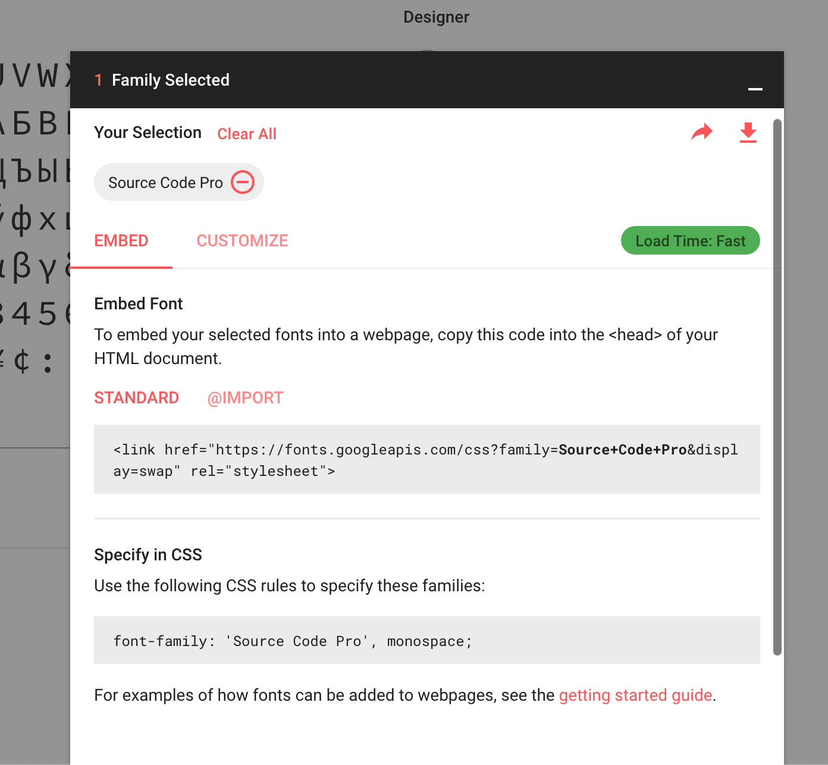Switch to the @IMPORT embed option
Image resolution: width=828 pixels, height=765 pixels.
245,397
